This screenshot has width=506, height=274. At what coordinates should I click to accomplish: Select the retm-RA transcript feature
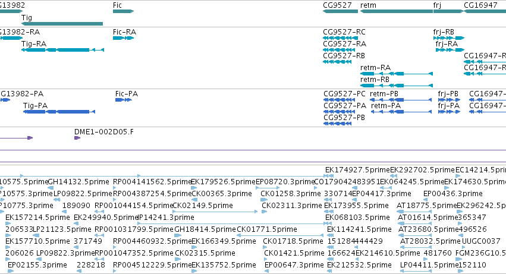[x=397, y=74]
